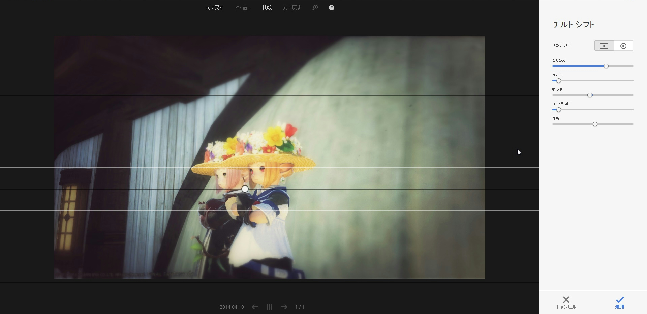Click 元に戻す right of 比較
This screenshot has width=647, height=314.
coord(292,8)
